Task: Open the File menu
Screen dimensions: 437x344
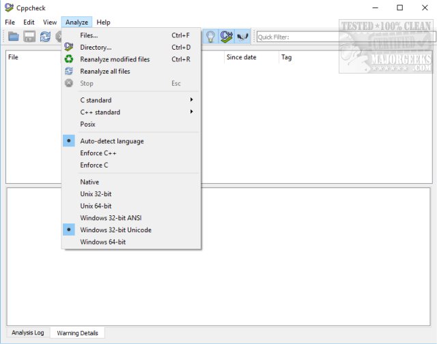Action: [x=10, y=22]
